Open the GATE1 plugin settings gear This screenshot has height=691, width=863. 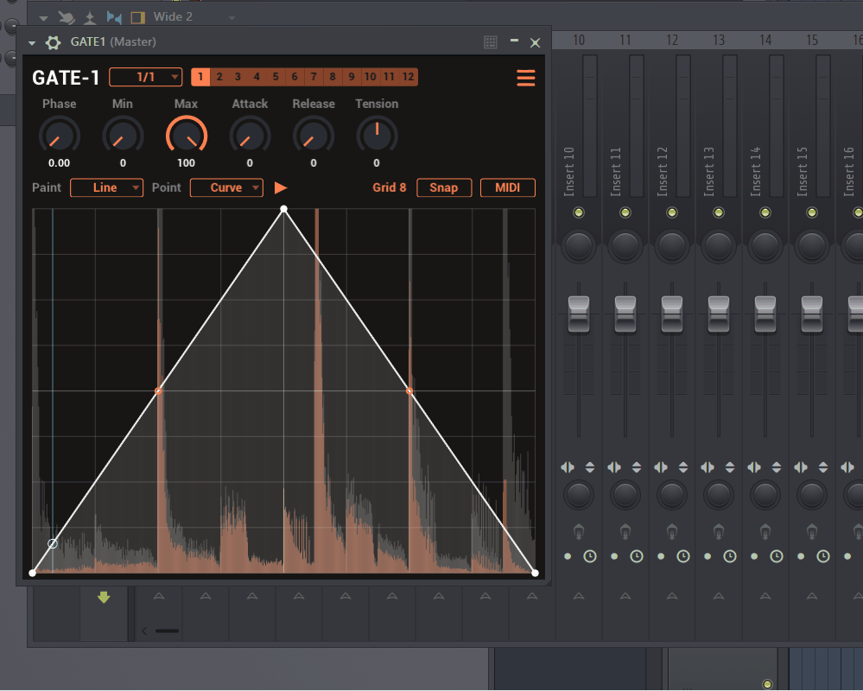click(53, 42)
